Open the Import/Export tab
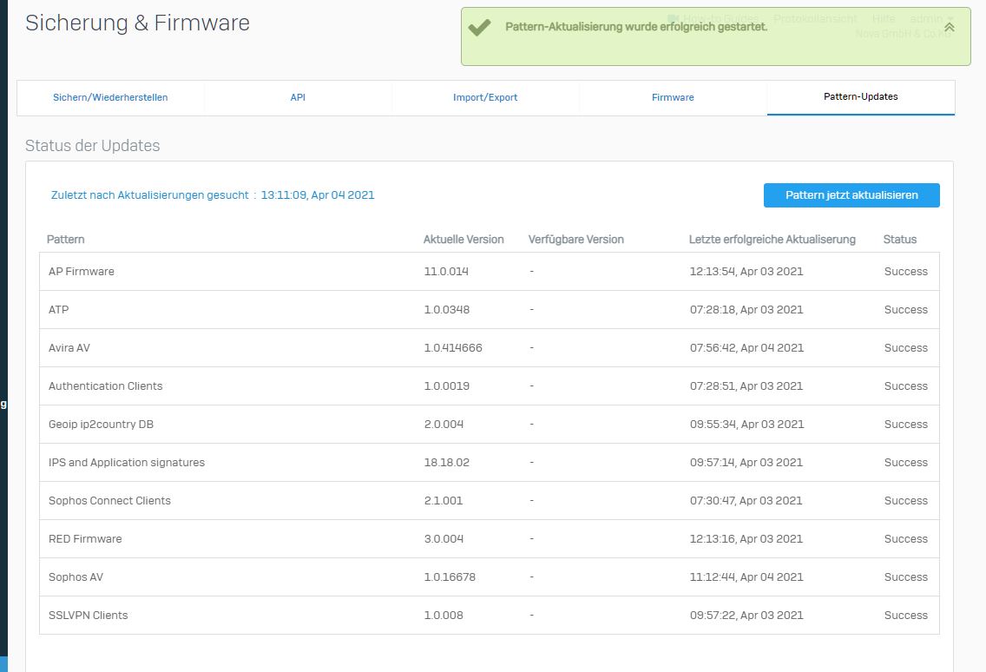This screenshot has height=672, width=986. click(485, 97)
